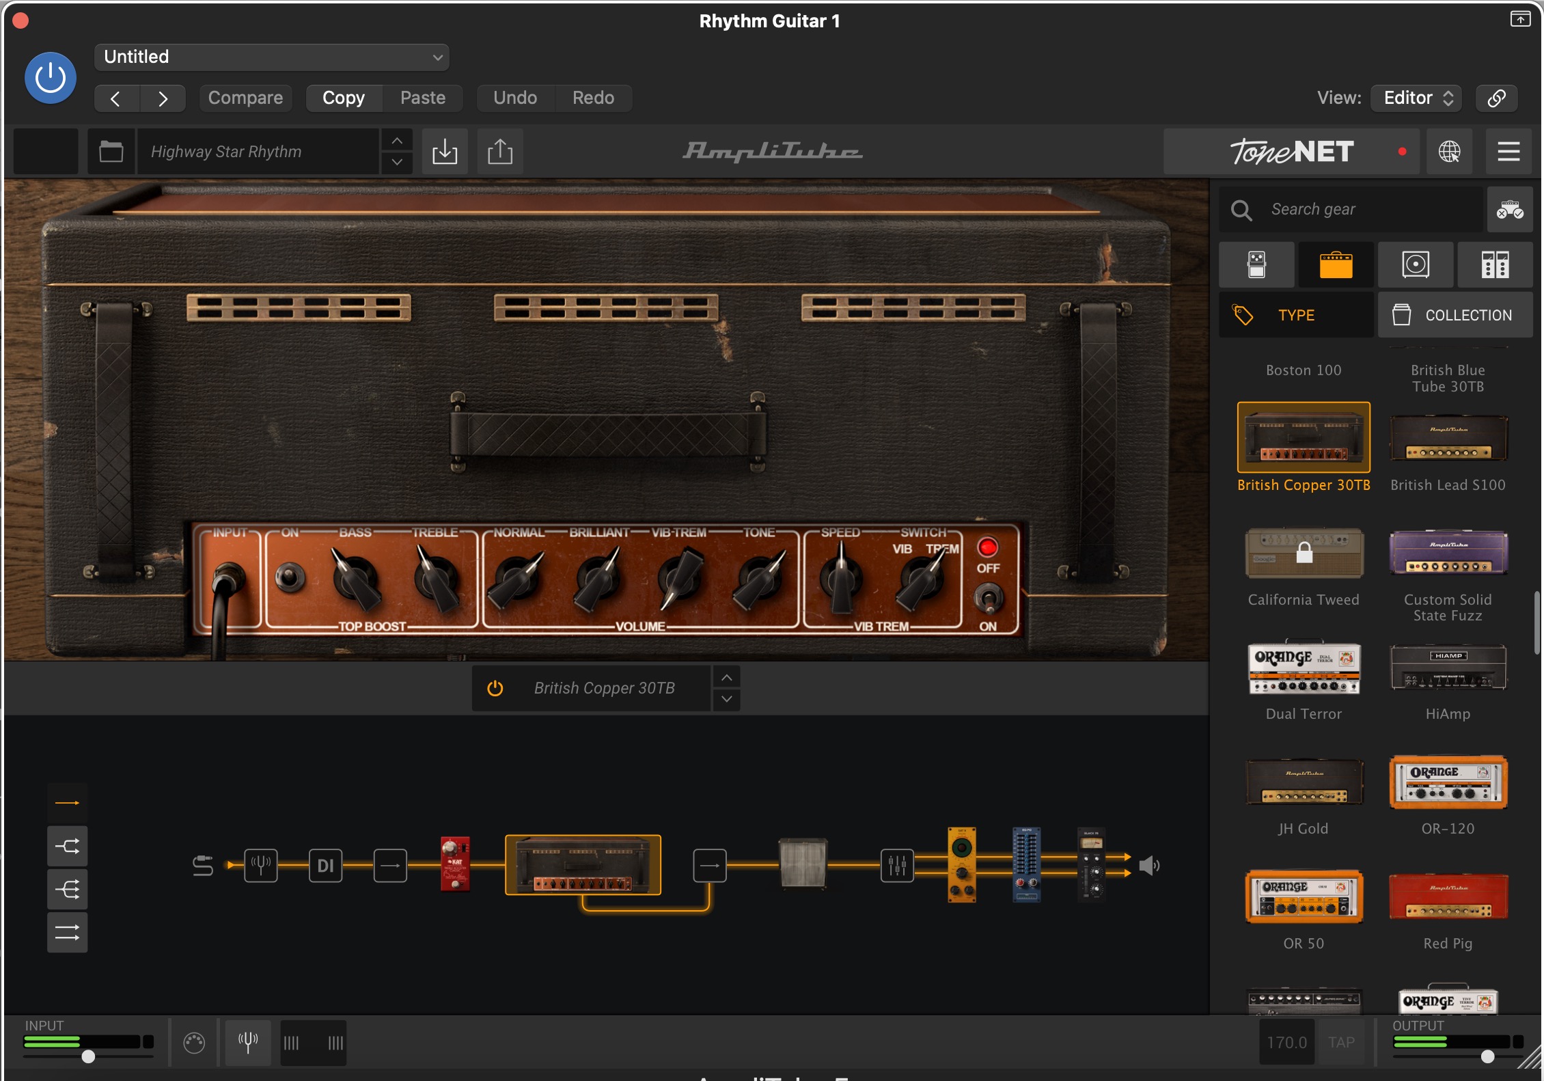
Task: Select the JH Gold amp
Action: point(1304,782)
